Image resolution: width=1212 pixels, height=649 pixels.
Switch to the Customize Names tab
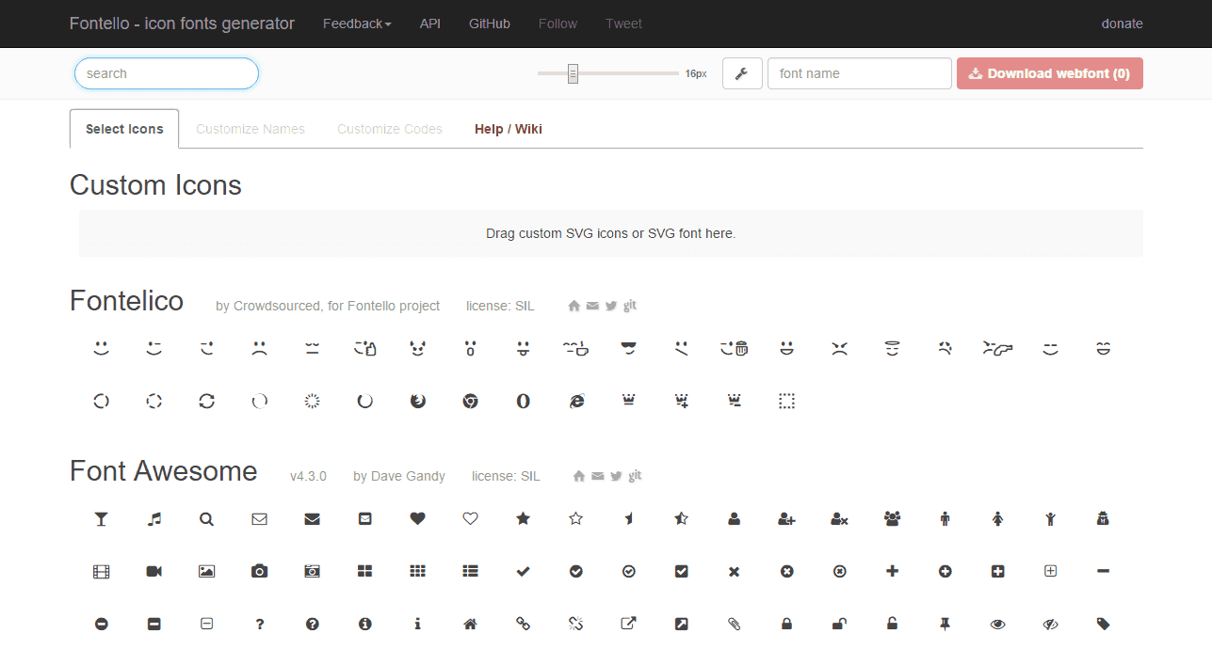(250, 129)
